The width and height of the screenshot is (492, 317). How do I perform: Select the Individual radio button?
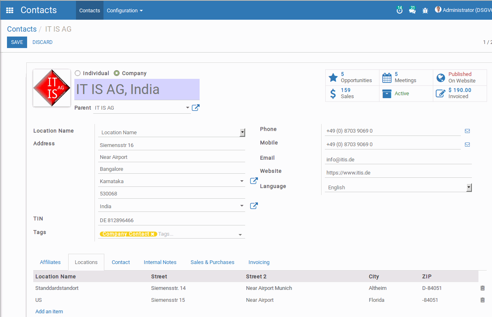pos(78,73)
